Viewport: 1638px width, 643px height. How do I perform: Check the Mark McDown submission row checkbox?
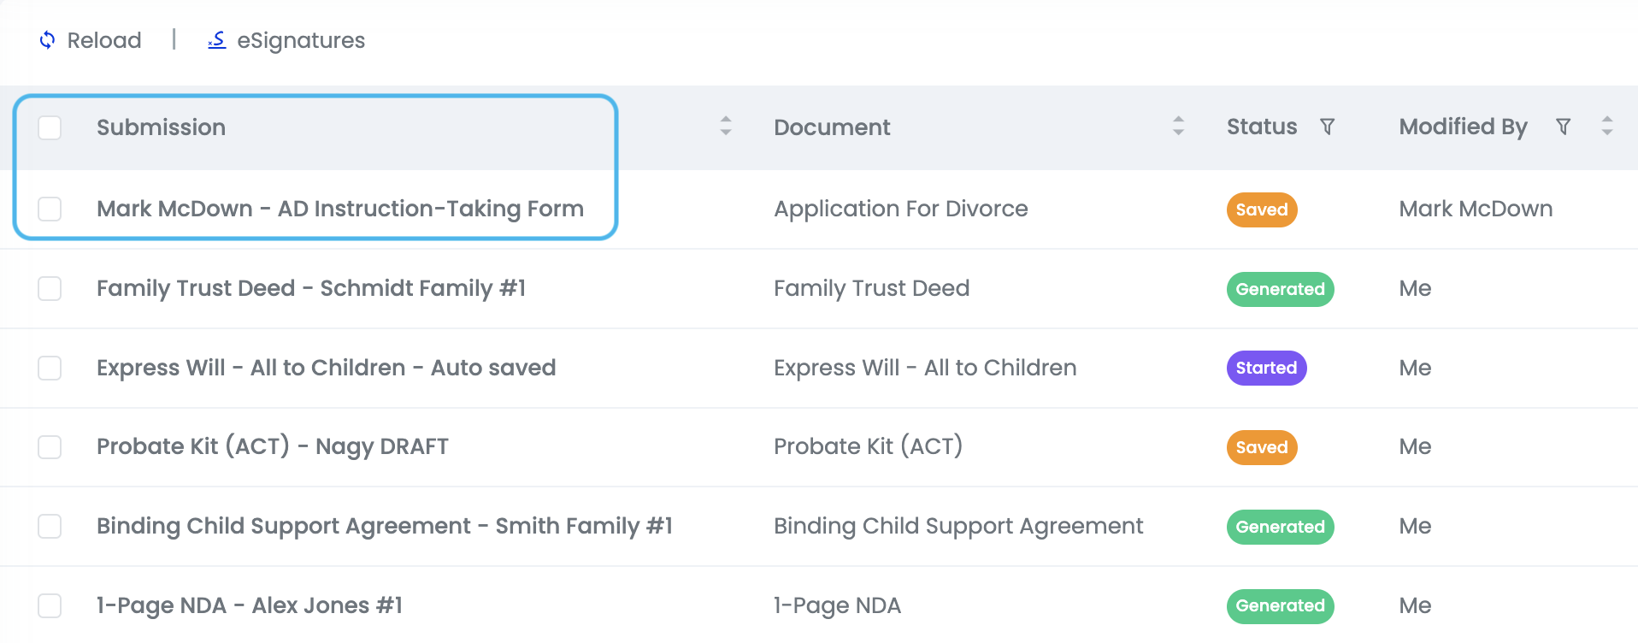[50, 209]
